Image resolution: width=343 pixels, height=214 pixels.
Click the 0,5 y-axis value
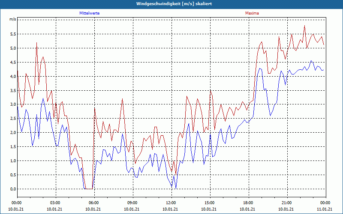[13, 175]
